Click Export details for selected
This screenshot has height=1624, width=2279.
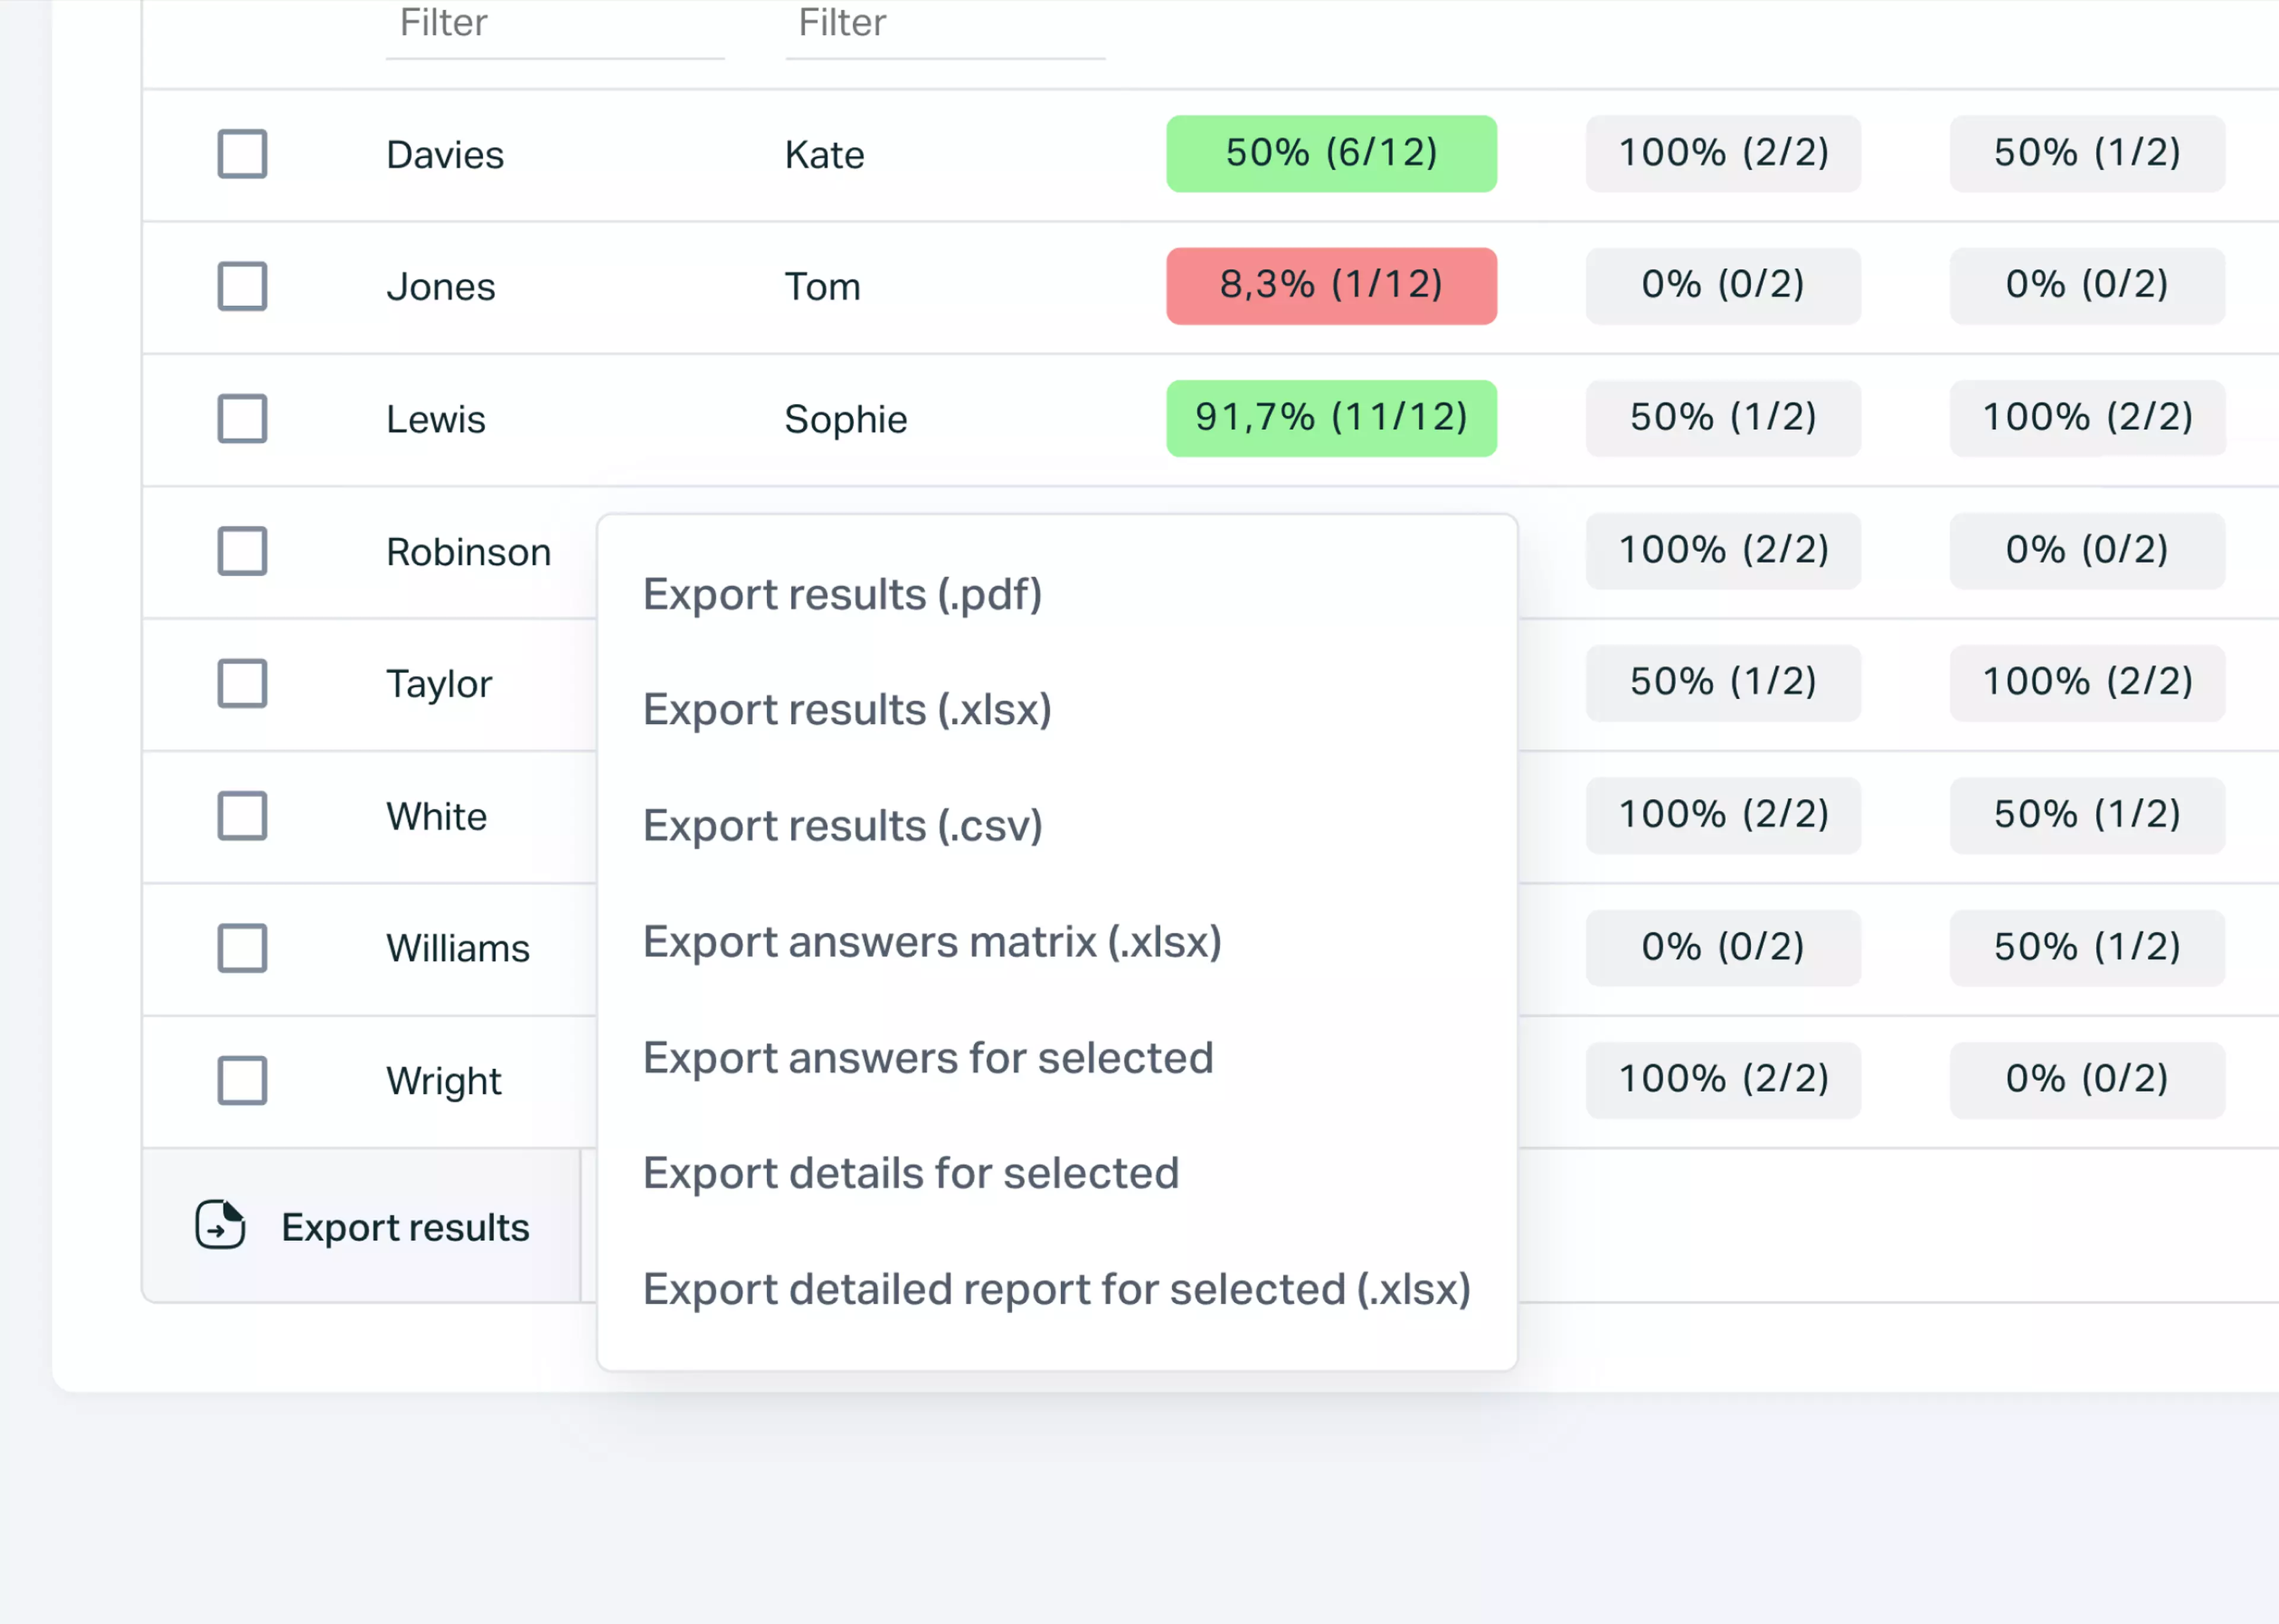click(x=911, y=1173)
